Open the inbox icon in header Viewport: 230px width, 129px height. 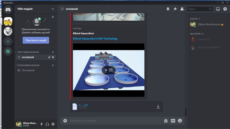pos(218,9)
